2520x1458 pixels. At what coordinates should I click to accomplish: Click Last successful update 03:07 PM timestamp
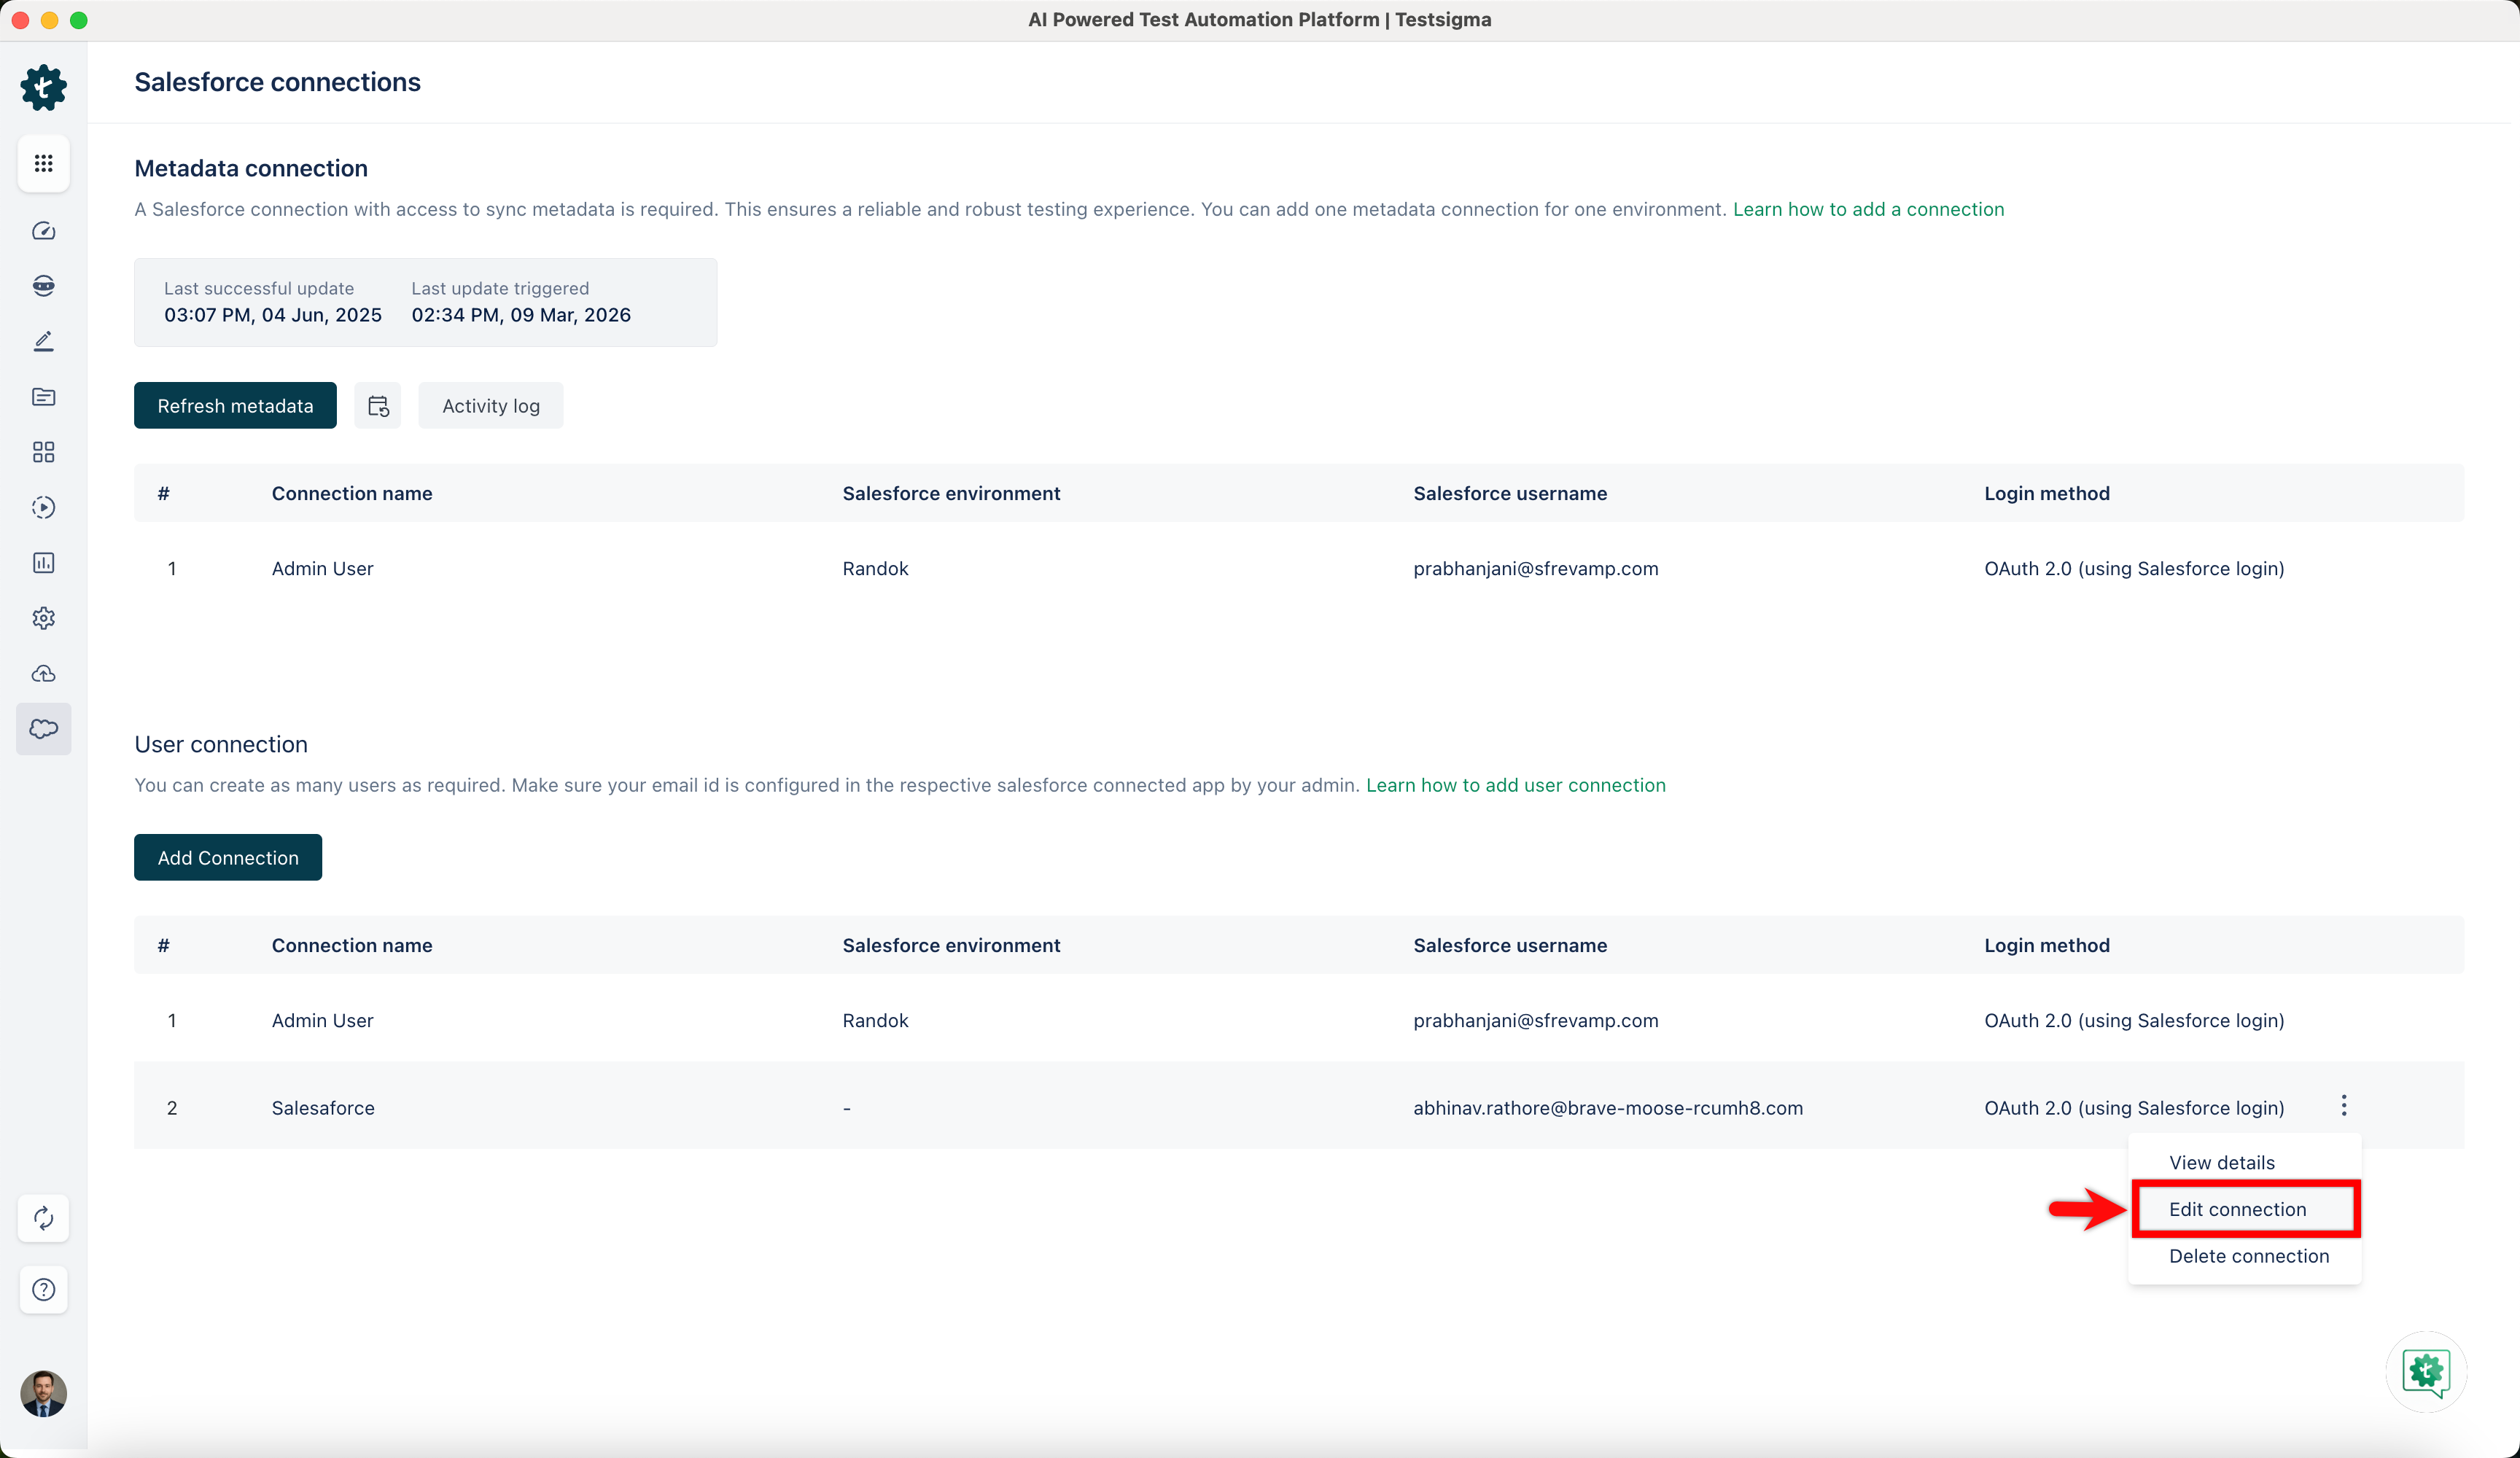273,315
